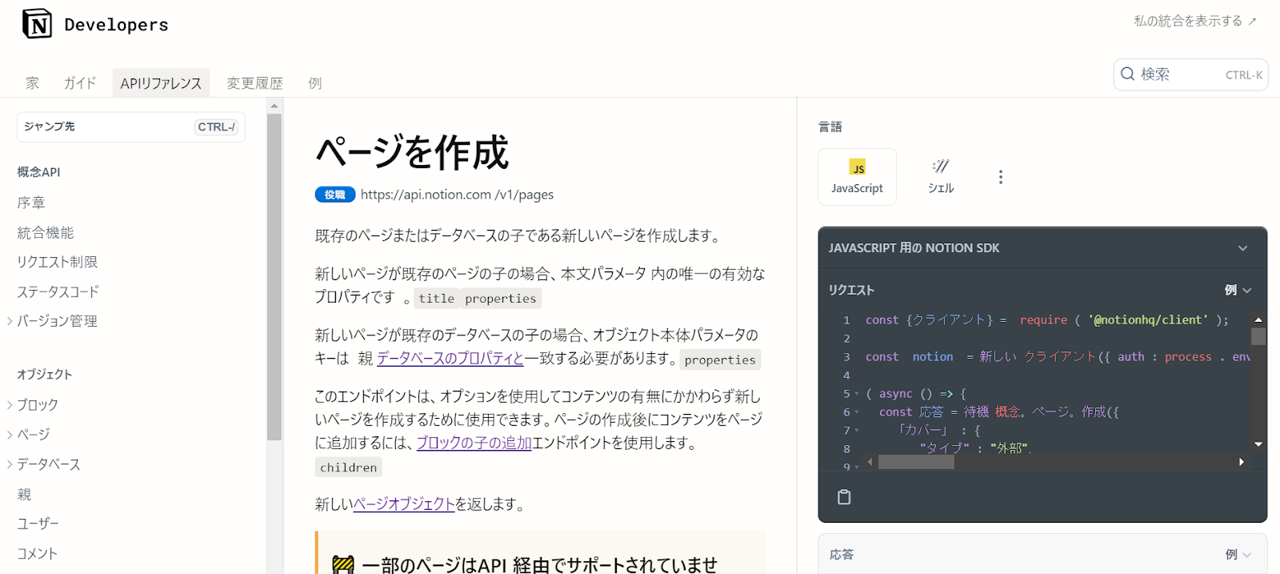Image resolution: width=1280 pixels, height=574 pixels.
Task: Open the ページオブジェクト link
Action: pyautogui.click(x=404, y=504)
